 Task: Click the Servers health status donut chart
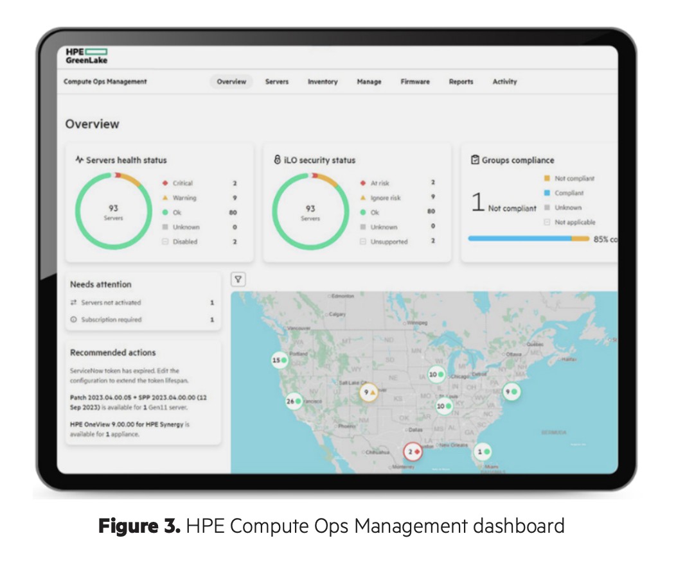109,211
